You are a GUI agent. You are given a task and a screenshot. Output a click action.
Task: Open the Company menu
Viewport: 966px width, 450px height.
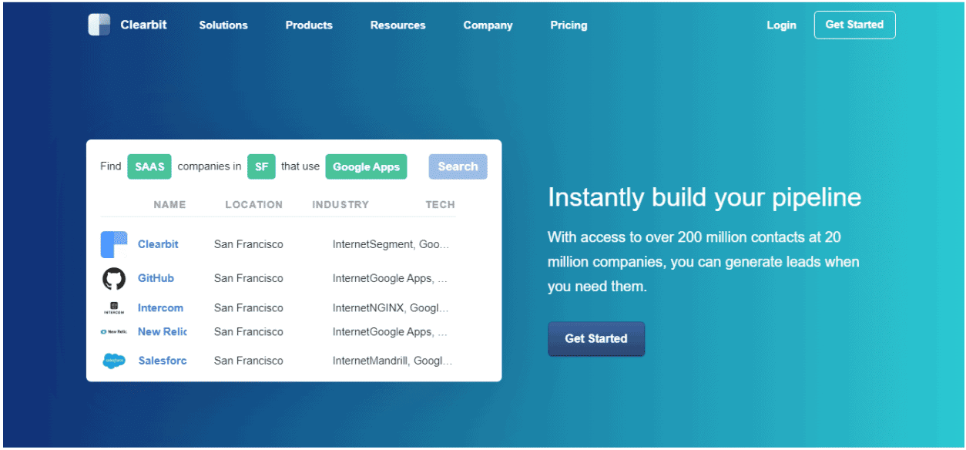coord(488,25)
